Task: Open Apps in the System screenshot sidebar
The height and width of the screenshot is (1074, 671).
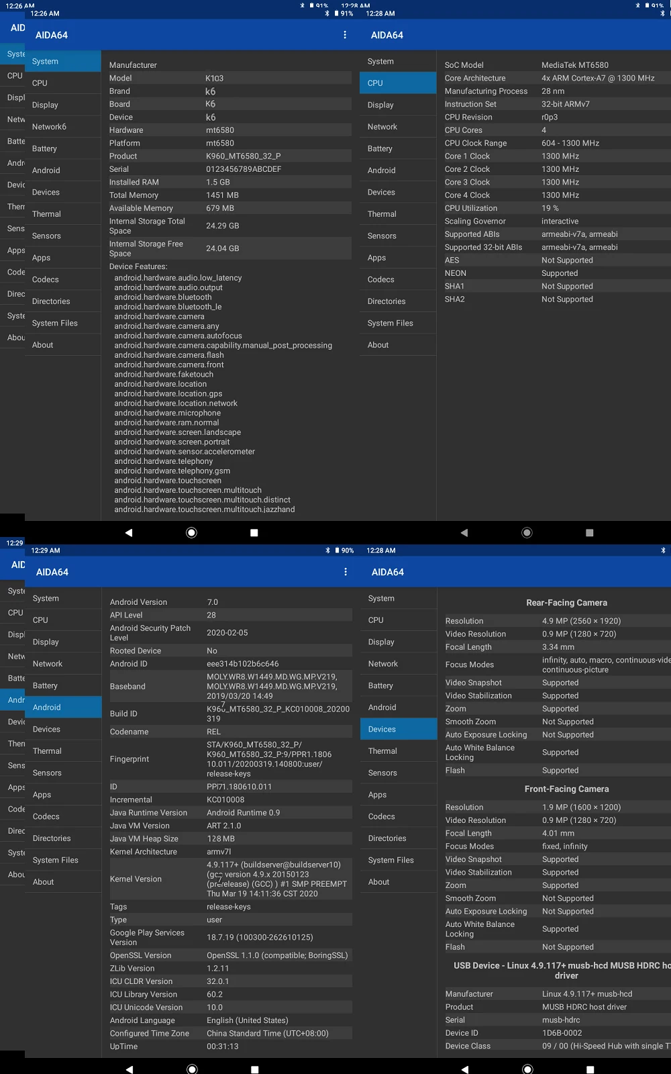Action: click(63, 258)
